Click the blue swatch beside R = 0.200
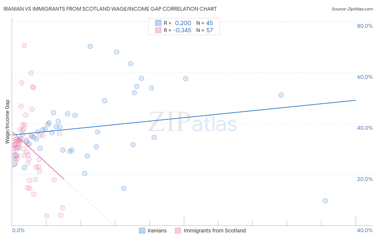Screen dimensions: 376x238 coord(158,23)
